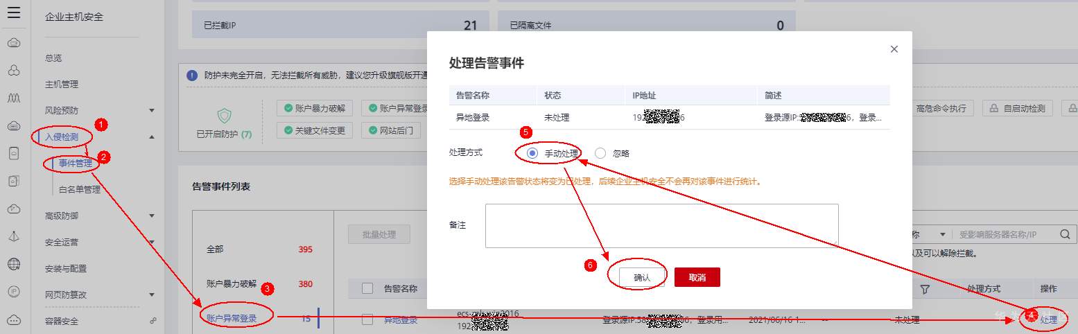Screen dimensions: 1078x334
Task: Tick the checkbox on the 异地登录 table row
Action: [368, 320]
